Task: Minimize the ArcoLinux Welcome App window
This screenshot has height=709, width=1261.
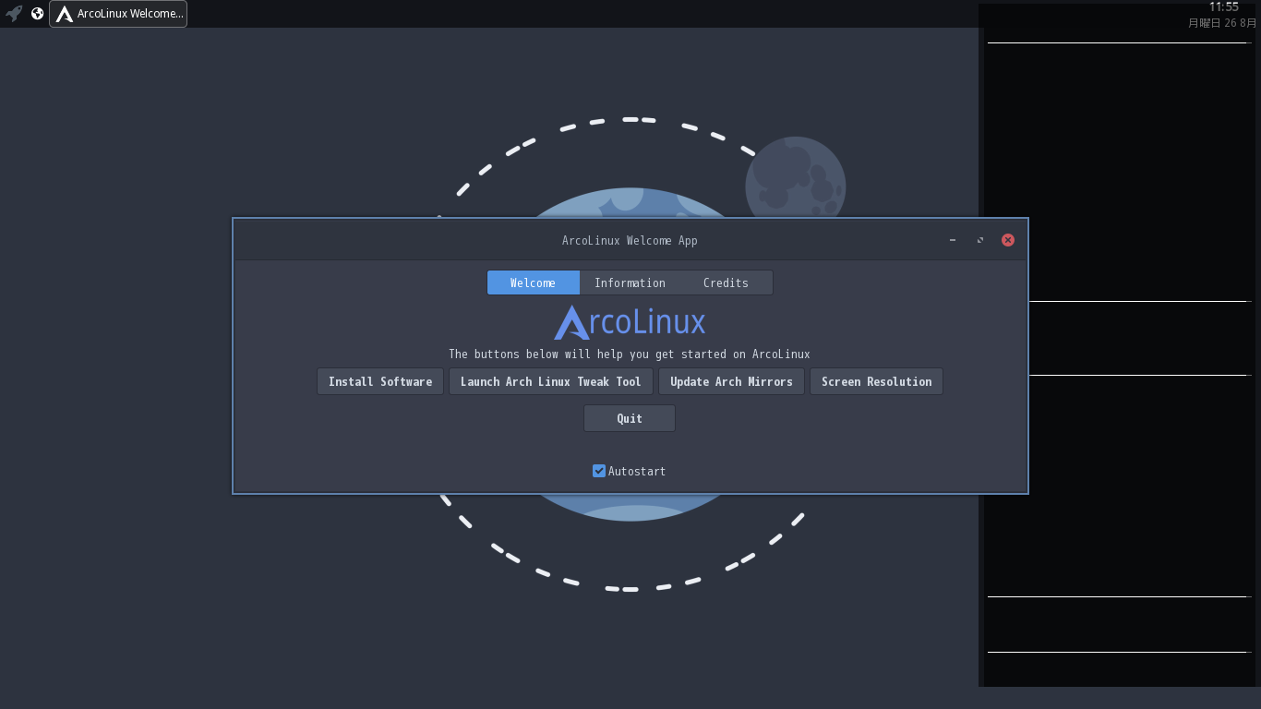Action: pyautogui.click(x=953, y=240)
